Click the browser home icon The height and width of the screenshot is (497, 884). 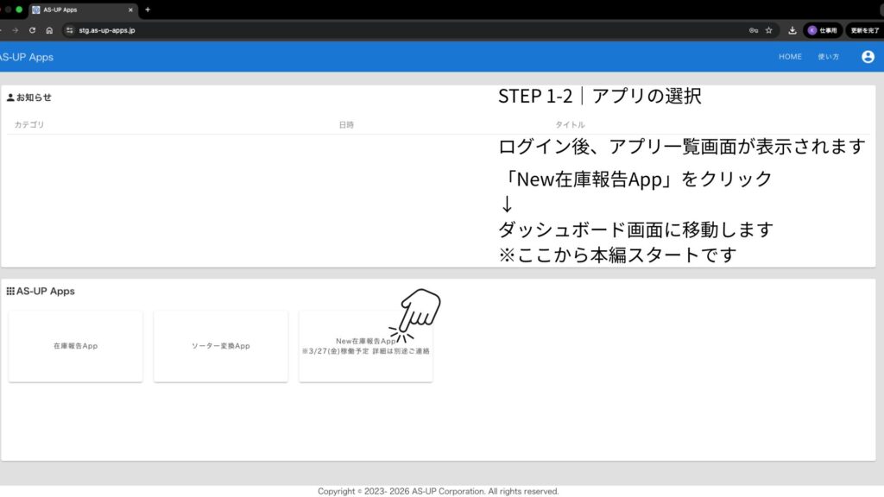point(49,30)
